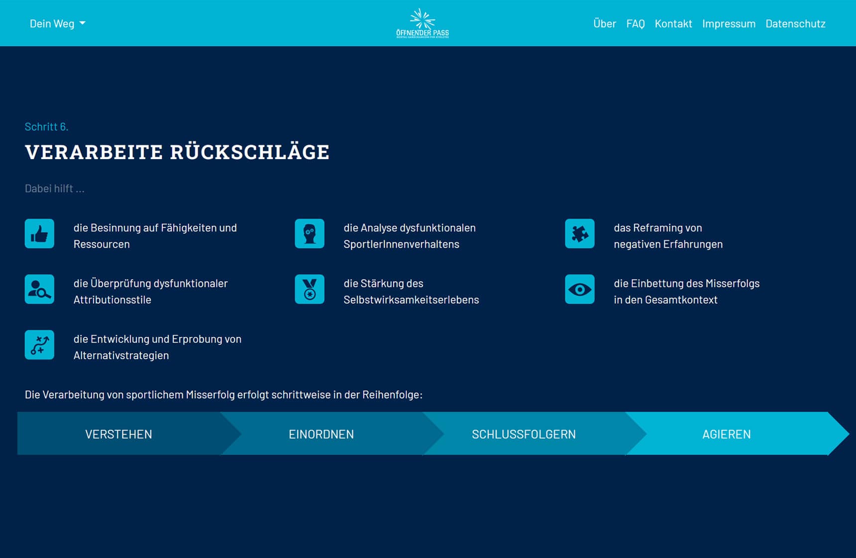Open the Über page

click(x=605, y=23)
